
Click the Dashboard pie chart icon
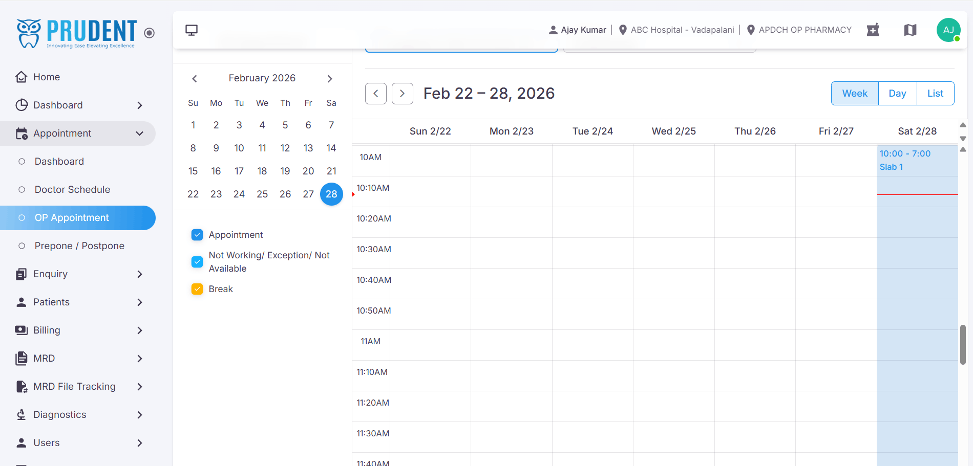coord(21,105)
